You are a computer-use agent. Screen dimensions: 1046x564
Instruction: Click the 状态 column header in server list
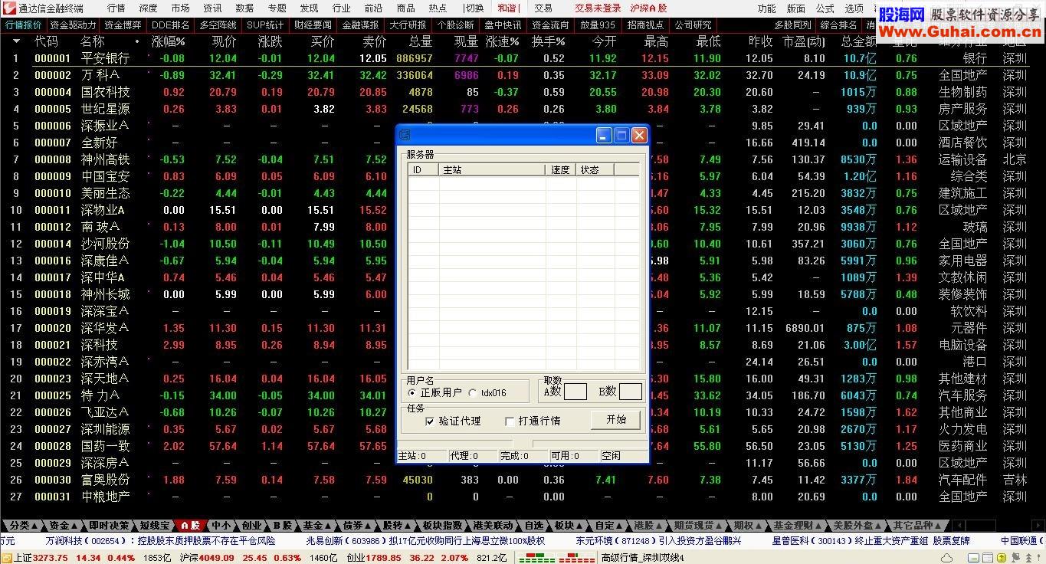(x=596, y=170)
